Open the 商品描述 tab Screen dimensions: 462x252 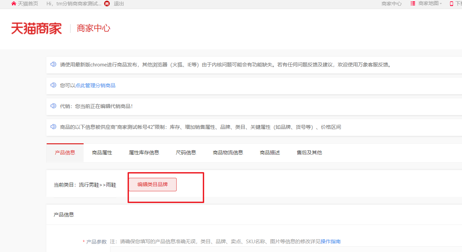(270, 153)
